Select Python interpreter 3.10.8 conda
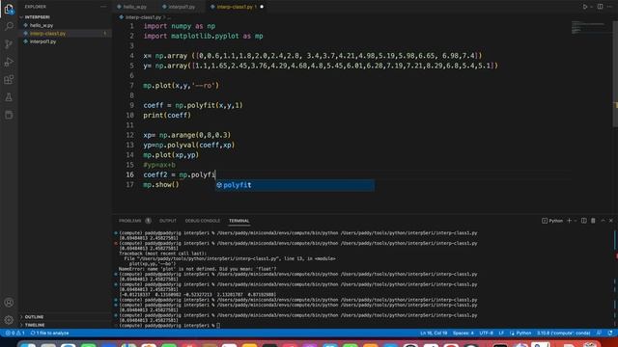 tap(564, 333)
